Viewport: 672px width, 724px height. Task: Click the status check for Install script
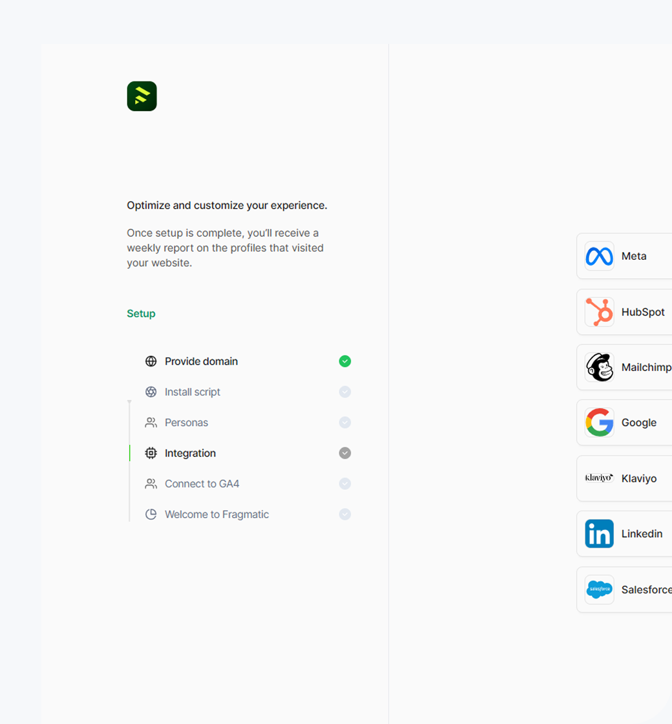[x=345, y=392]
